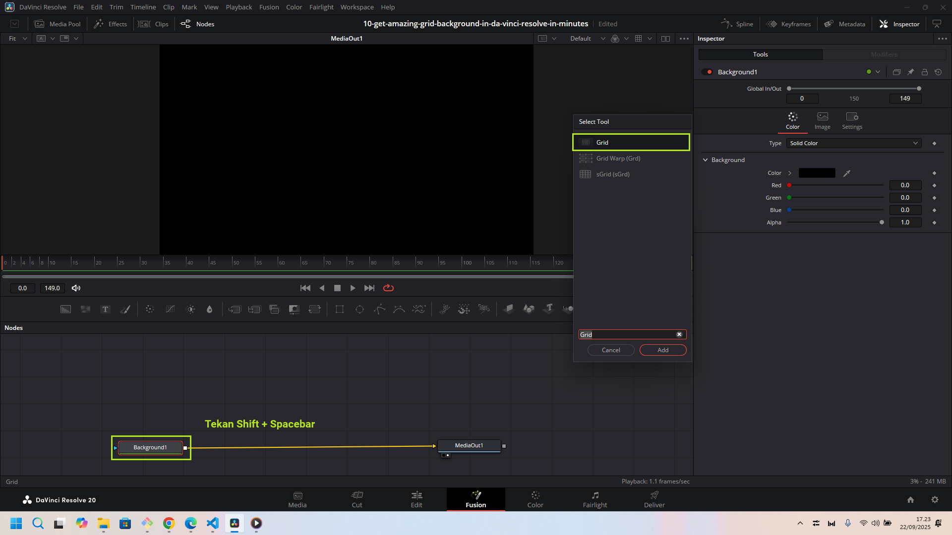The image size is (952, 535).
Task: Click the black Color swatch
Action: (x=817, y=173)
